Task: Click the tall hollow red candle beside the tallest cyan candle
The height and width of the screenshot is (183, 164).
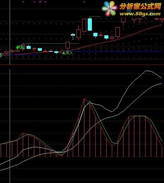Action: coord(84,25)
